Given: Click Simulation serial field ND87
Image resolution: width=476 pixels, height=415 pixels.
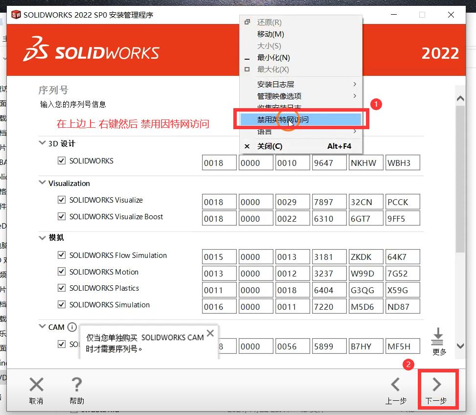Looking at the screenshot, I should coord(403,306).
